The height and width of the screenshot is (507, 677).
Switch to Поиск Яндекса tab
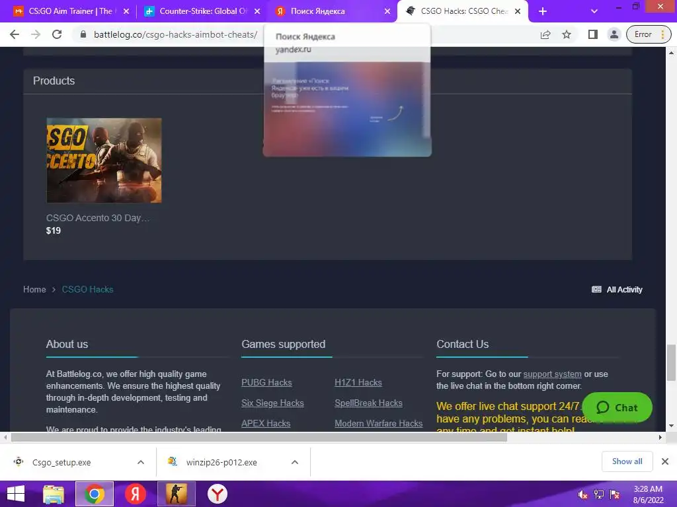[331, 11]
